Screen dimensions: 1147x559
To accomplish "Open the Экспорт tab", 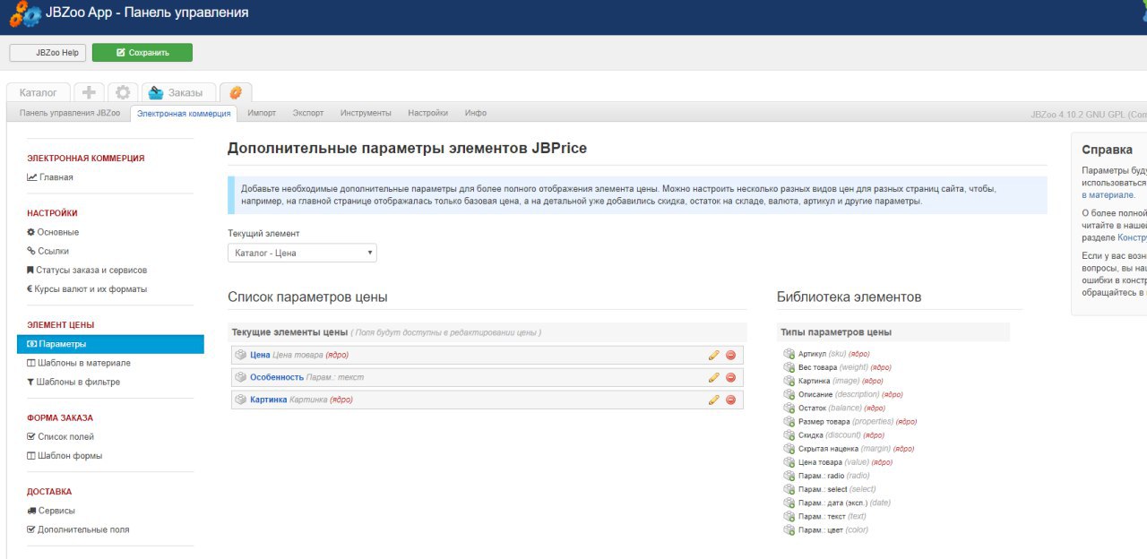I will (308, 113).
